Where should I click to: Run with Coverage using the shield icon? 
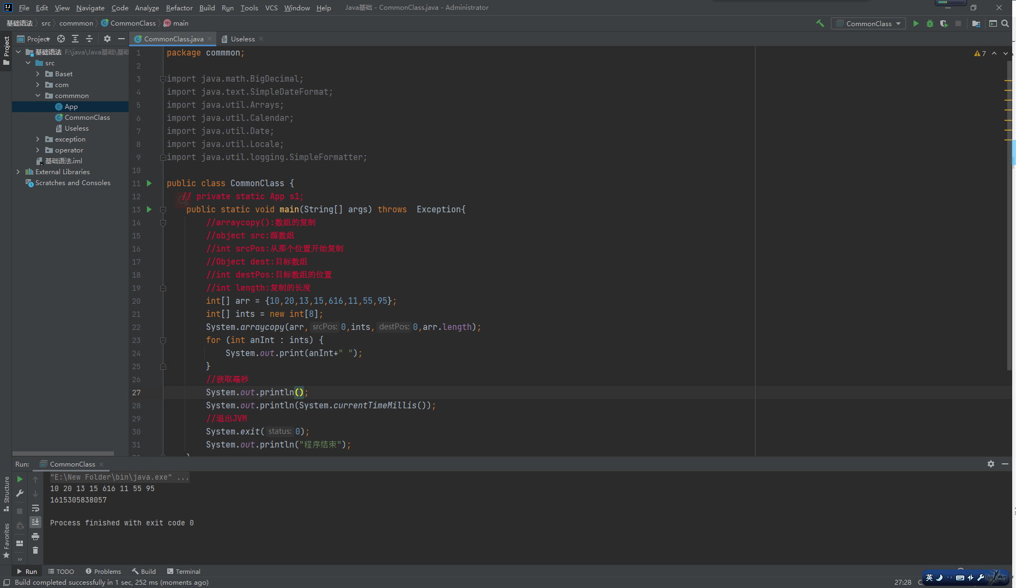[x=944, y=23]
